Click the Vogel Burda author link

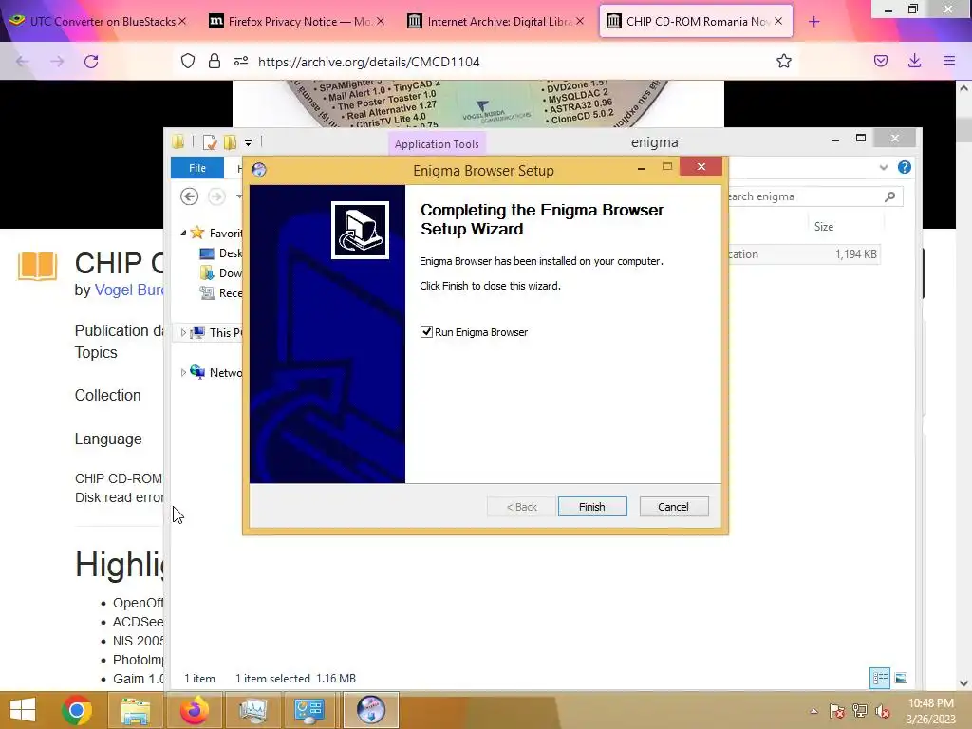coord(129,290)
